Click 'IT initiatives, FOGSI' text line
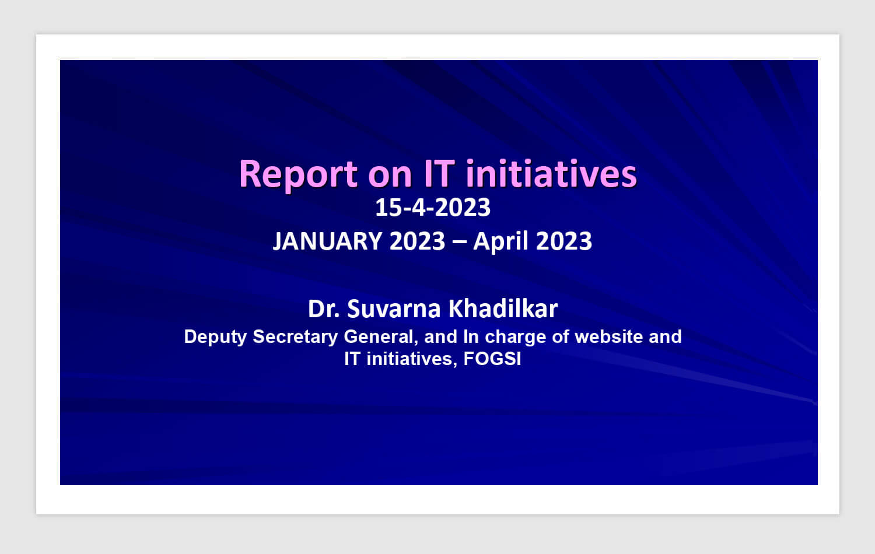The height and width of the screenshot is (554, 875). [x=433, y=358]
